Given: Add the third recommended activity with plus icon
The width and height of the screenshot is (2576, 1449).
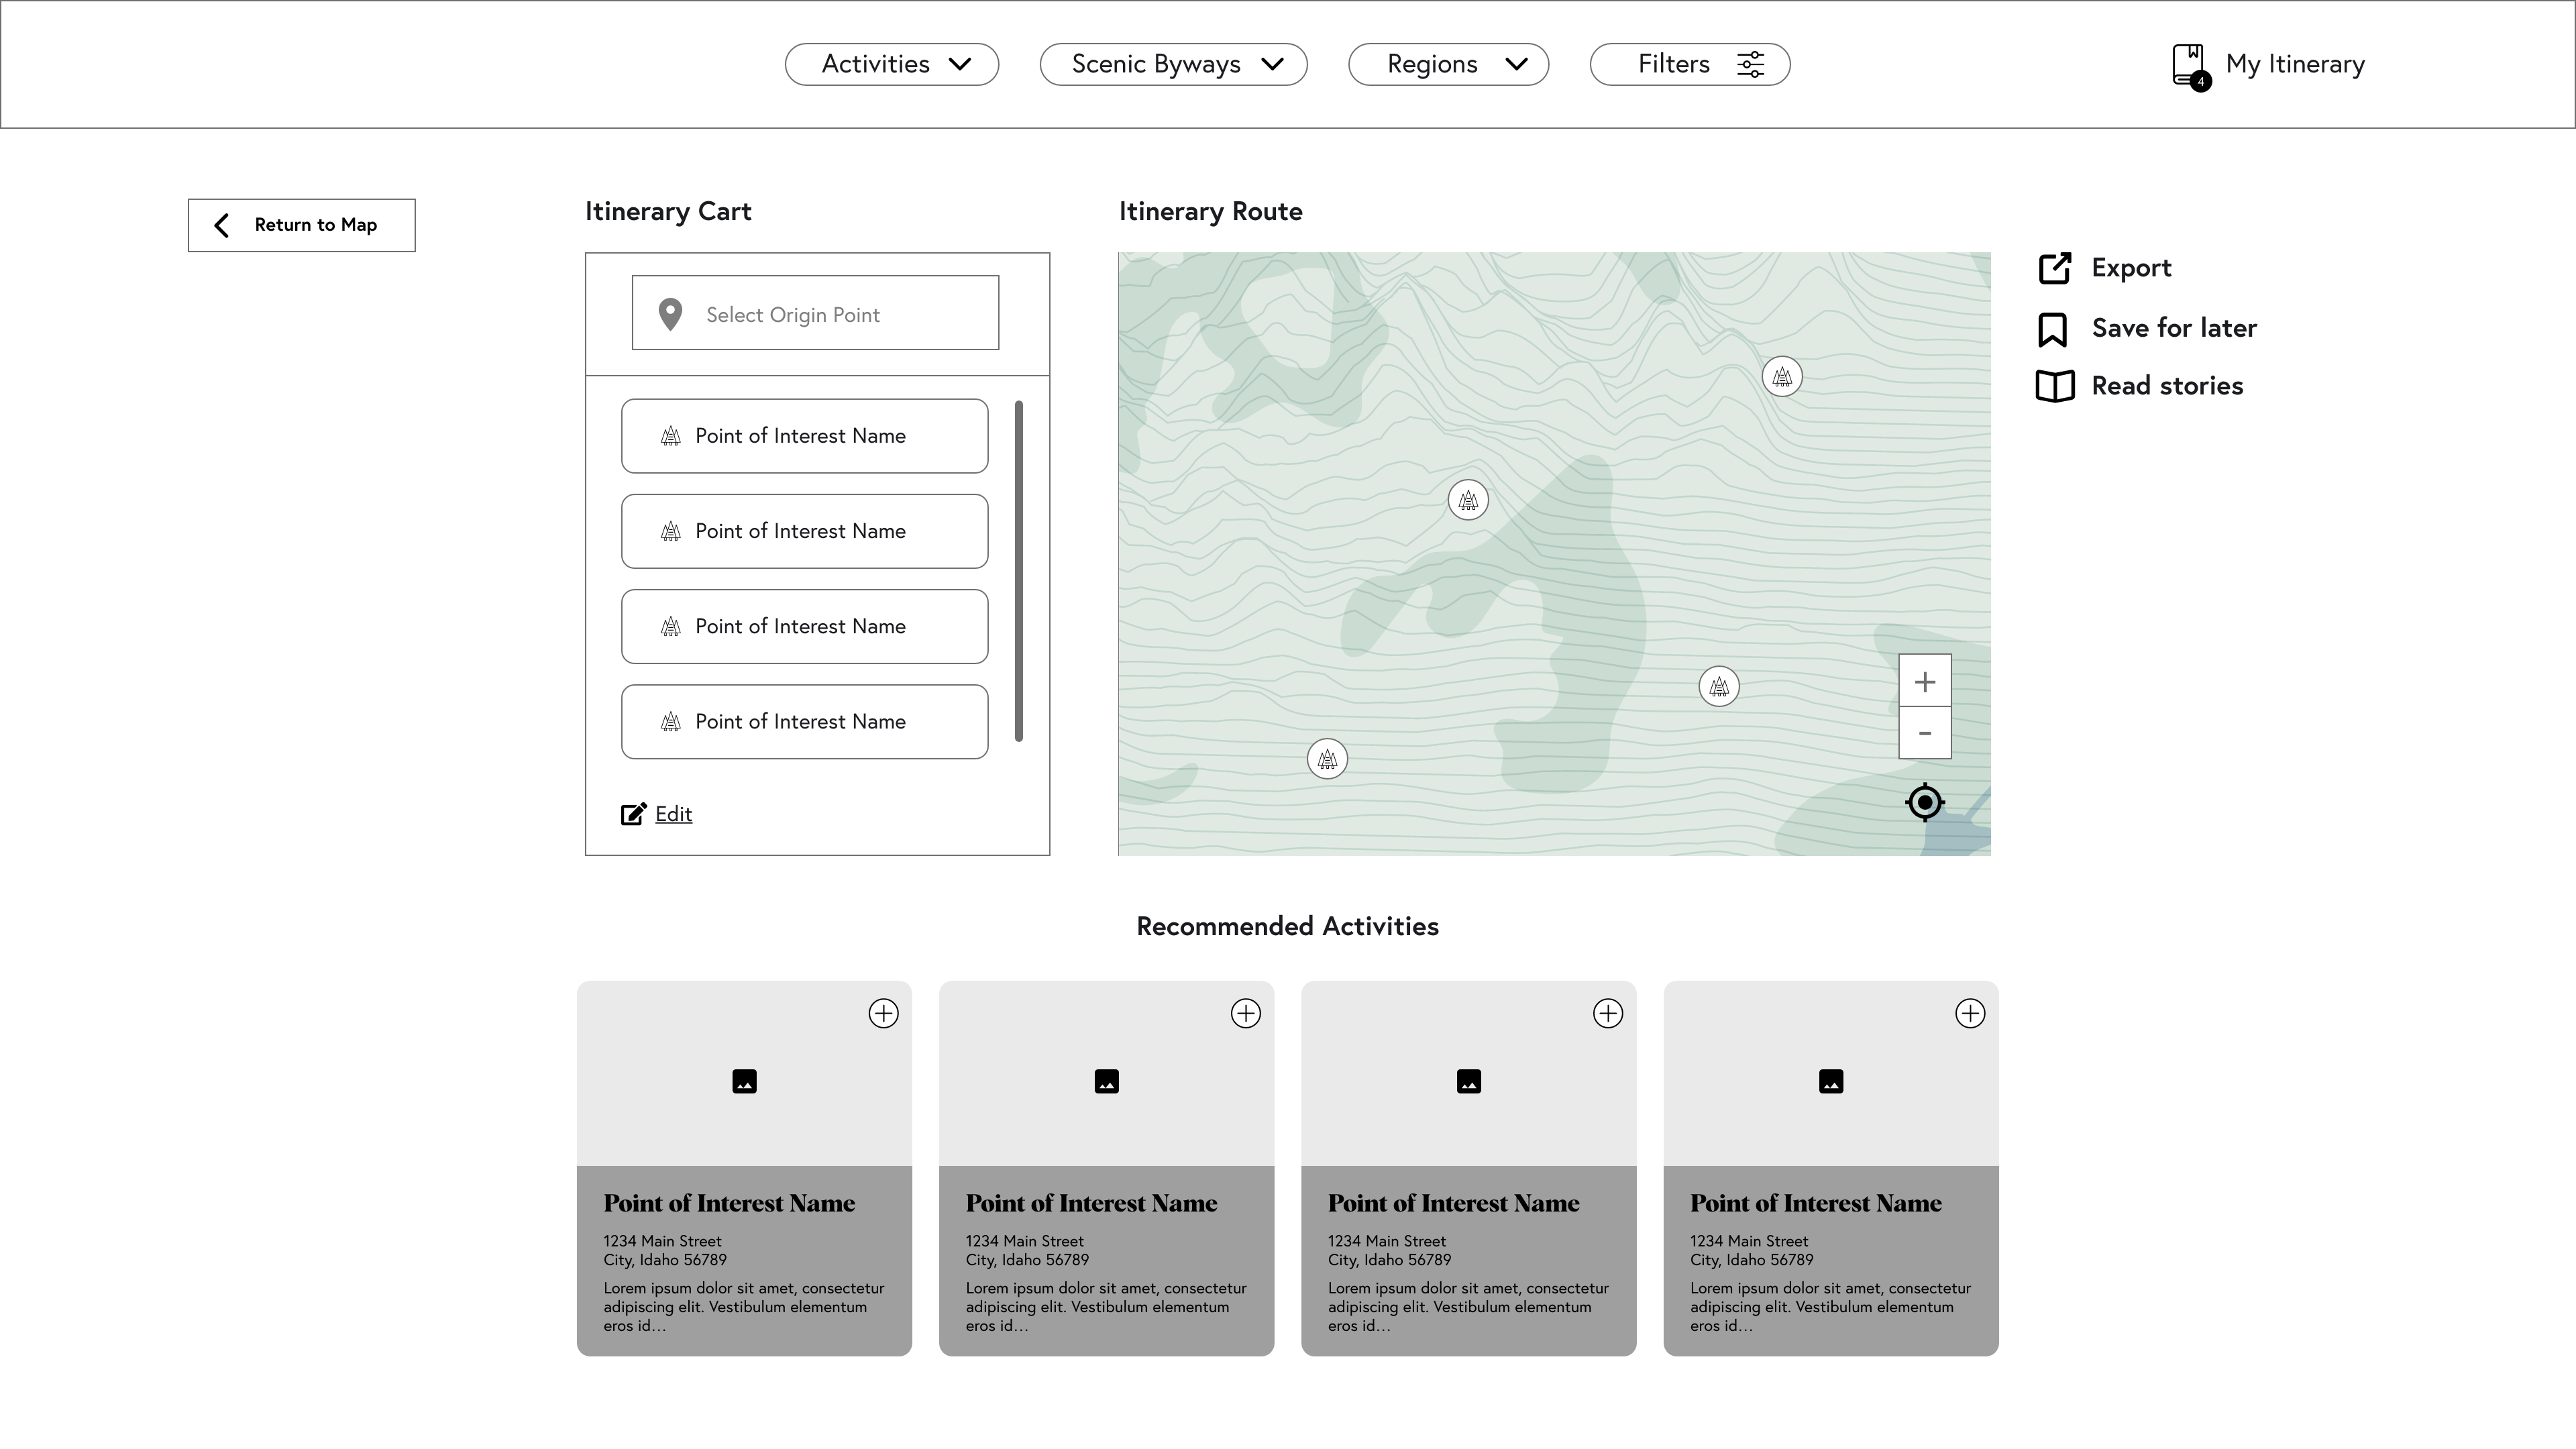Looking at the screenshot, I should coord(1607,1013).
